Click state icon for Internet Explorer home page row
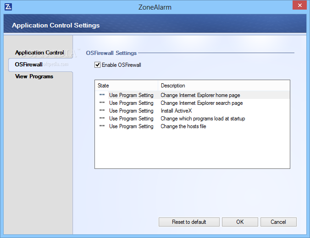Image resolution: width=310 pixels, height=238 pixels. (102, 95)
